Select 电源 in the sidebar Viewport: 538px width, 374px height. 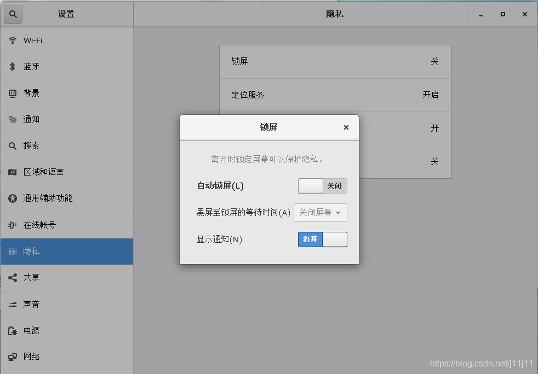coord(67,330)
